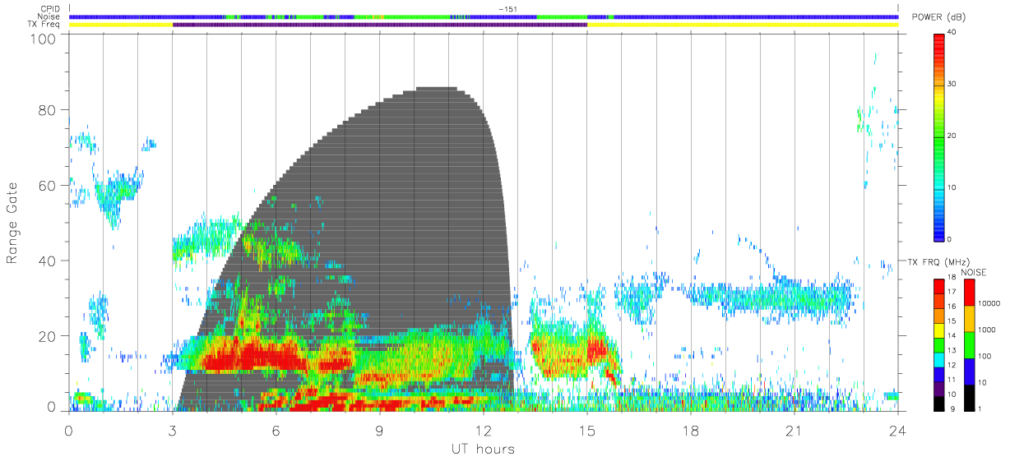Screen dimensions: 1010x466
Task: Click the POWER (dB) colorbar title
Action: click(940, 17)
